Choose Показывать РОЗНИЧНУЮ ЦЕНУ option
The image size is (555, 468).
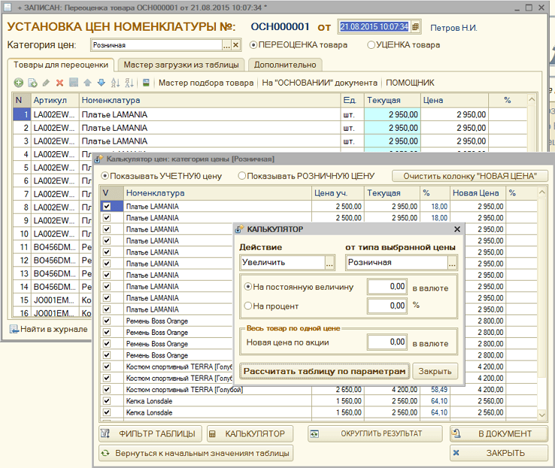click(242, 176)
